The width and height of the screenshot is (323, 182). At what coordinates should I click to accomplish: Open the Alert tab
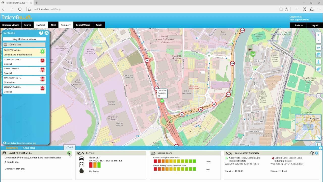(x=53, y=25)
